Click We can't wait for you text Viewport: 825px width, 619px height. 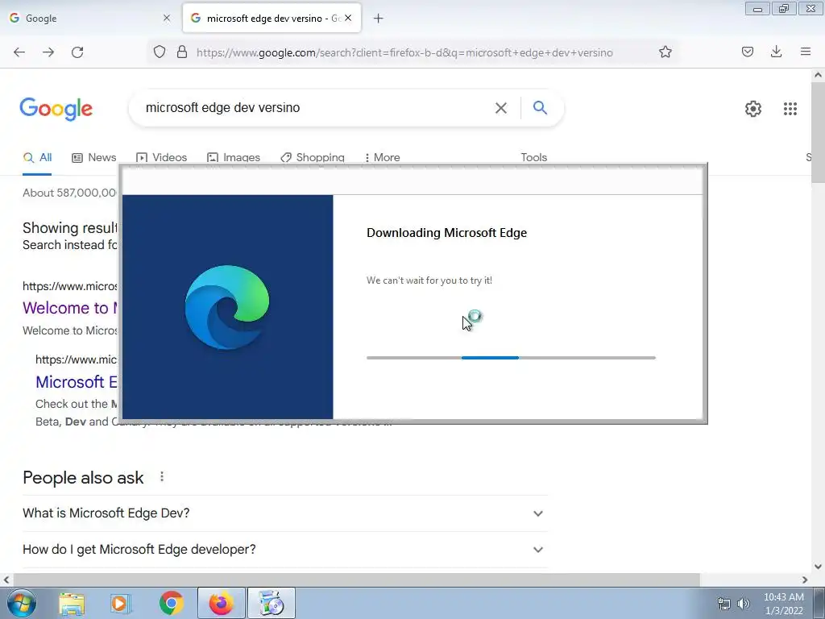[x=429, y=280]
